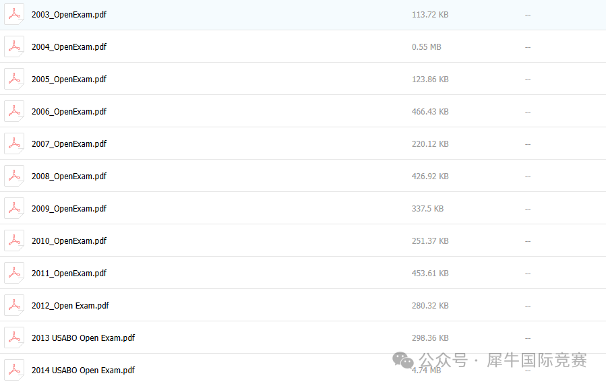Open the 2011_OpenExam.pdf file name

(x=69, y=274)
